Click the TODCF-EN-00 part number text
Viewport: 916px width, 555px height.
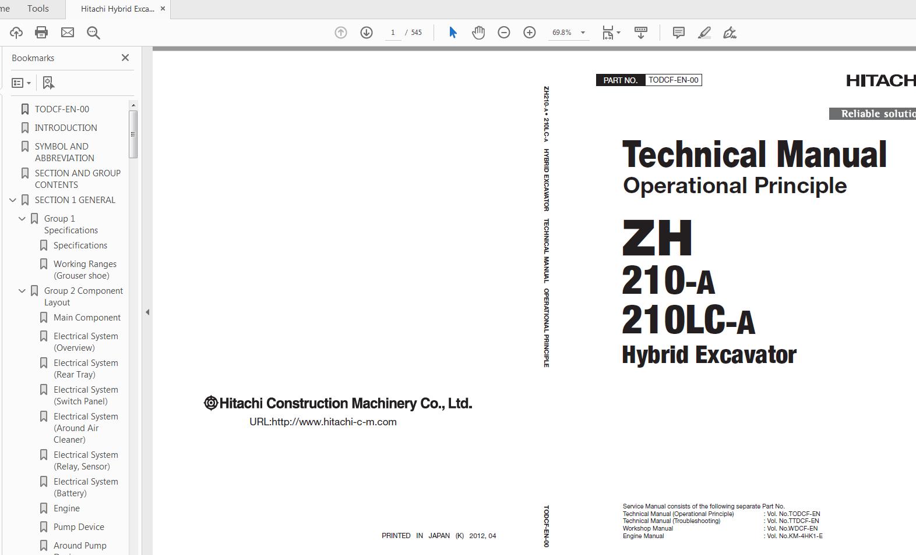click(674, 80)
